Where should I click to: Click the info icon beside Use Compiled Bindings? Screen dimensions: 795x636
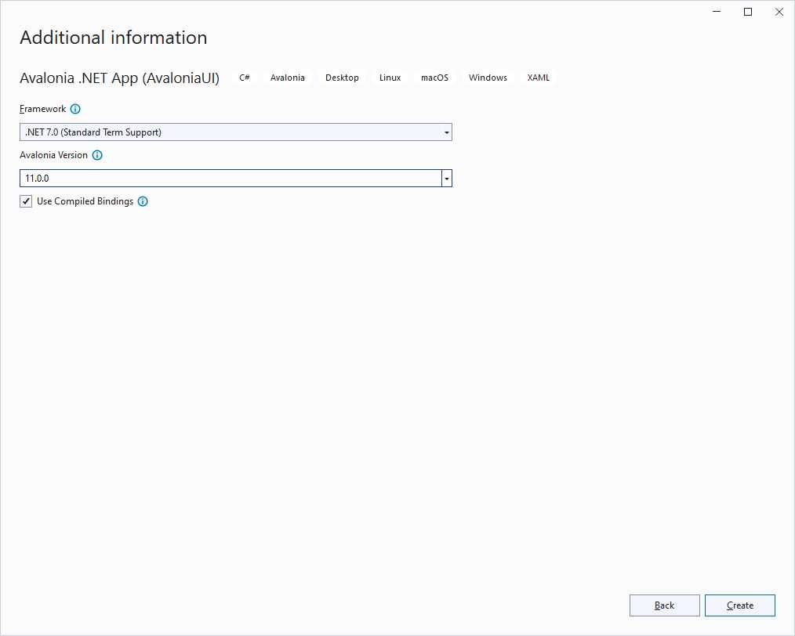(143, 201)
